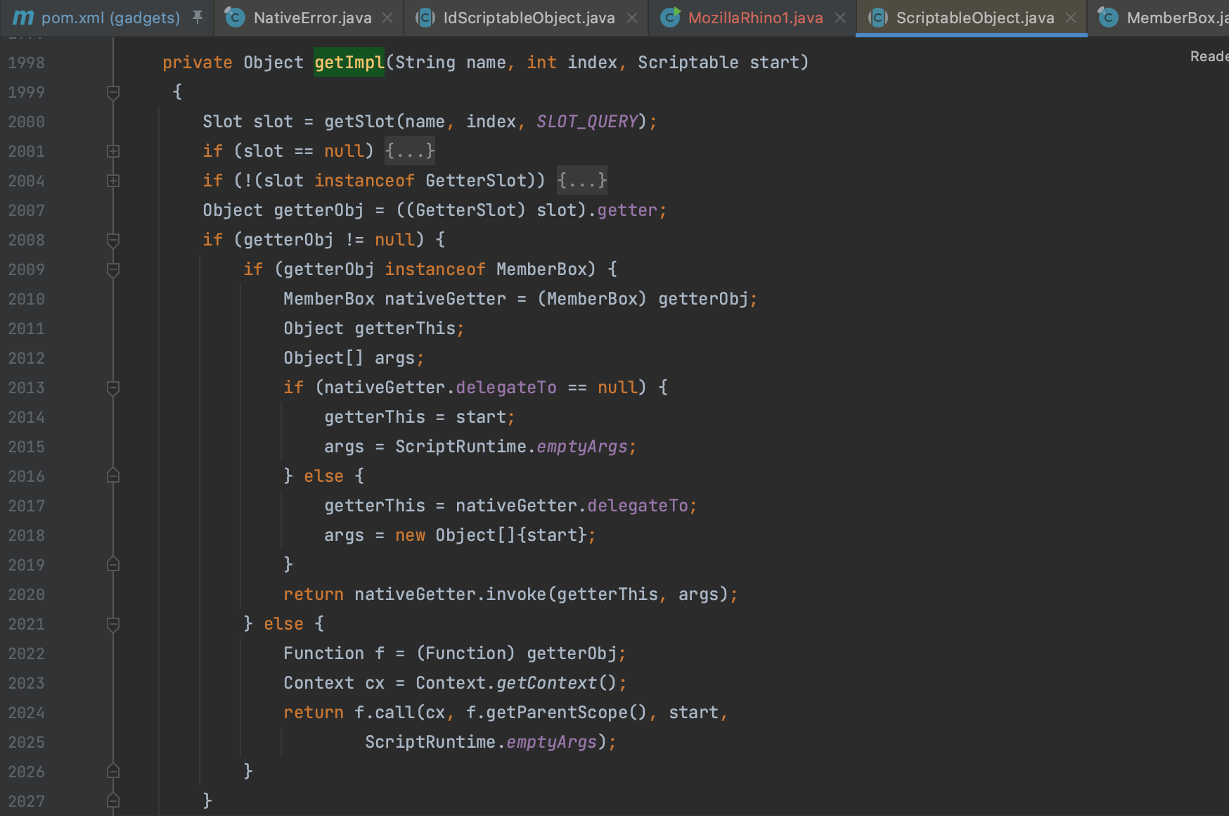Expand the folded block at line 2001

point(113,151)
